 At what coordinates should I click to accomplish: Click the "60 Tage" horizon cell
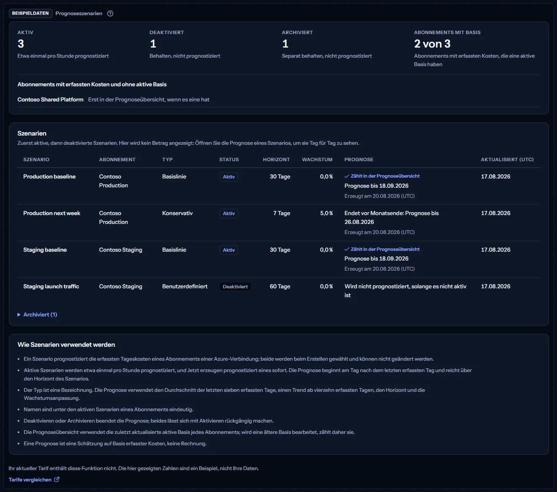click(x=280, y=287)
